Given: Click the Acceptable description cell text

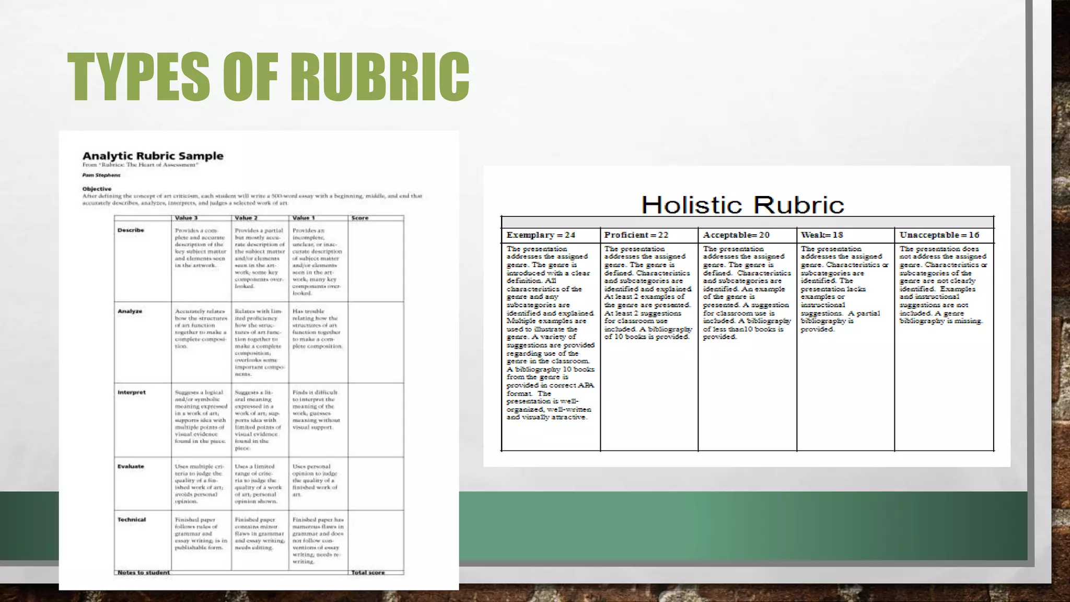Looking at the screenshot, I should [747, 293].
